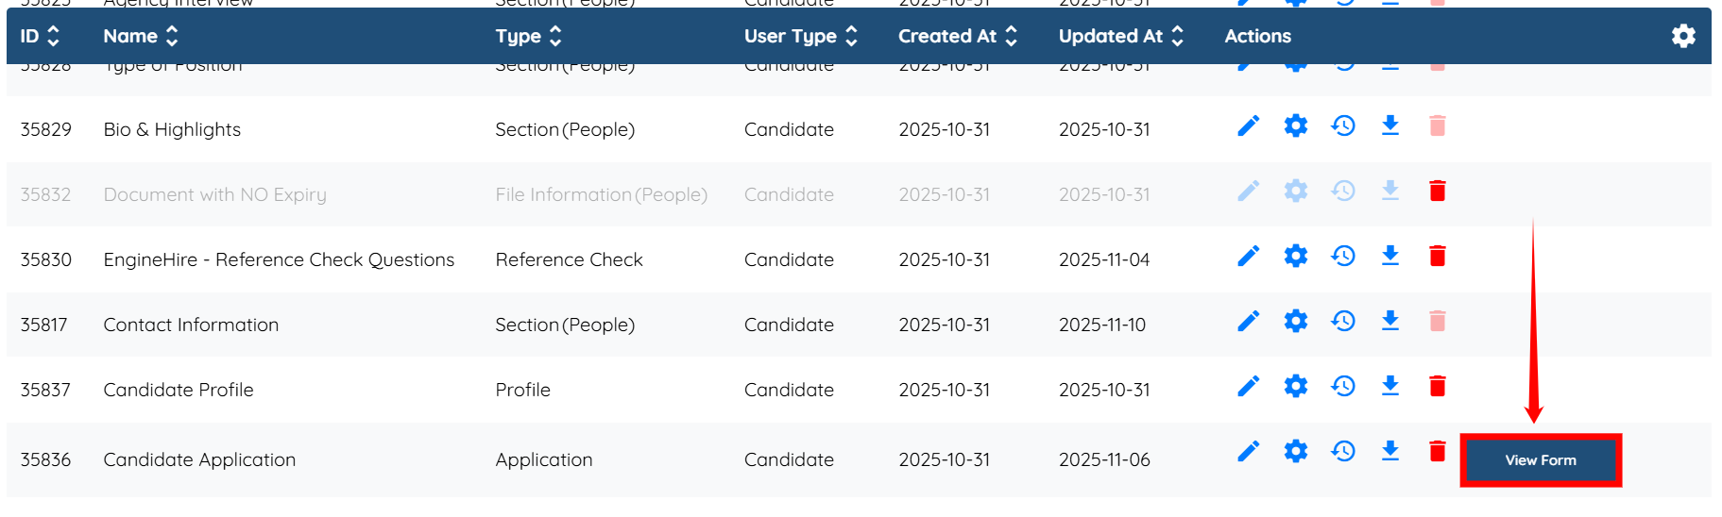This screenshot has height=517, width=1722.
Task: Sort by Updated At date
Action: (1177, 36)
